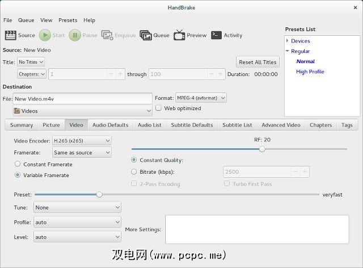Viewport: 363px width, 268px height.
Task: Open the Help menu
Action: [90, 20]
